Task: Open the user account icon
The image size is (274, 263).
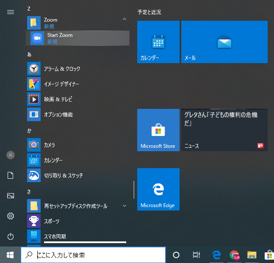Action: tap(11, 155)
